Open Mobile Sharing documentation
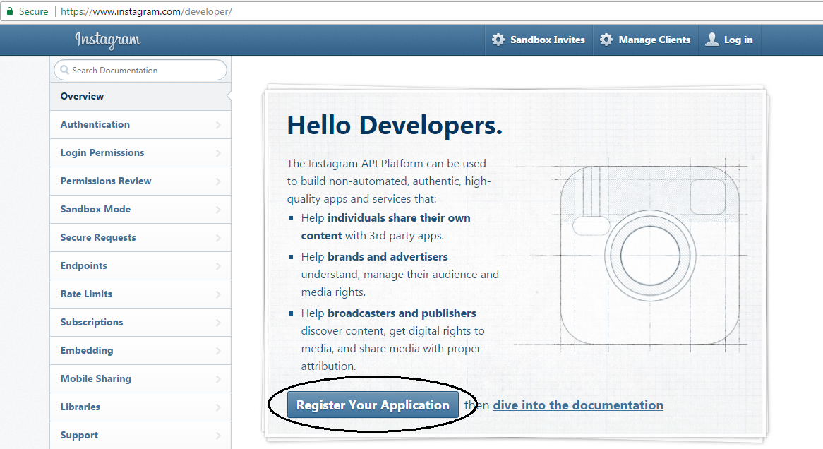Viewport: 823px width, 449px height. pos(140,378)
